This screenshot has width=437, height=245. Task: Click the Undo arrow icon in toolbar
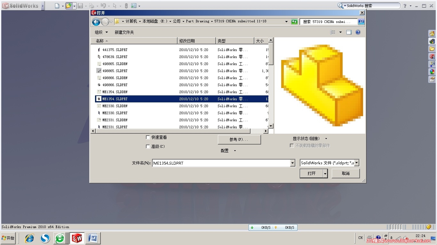[103, 6]
